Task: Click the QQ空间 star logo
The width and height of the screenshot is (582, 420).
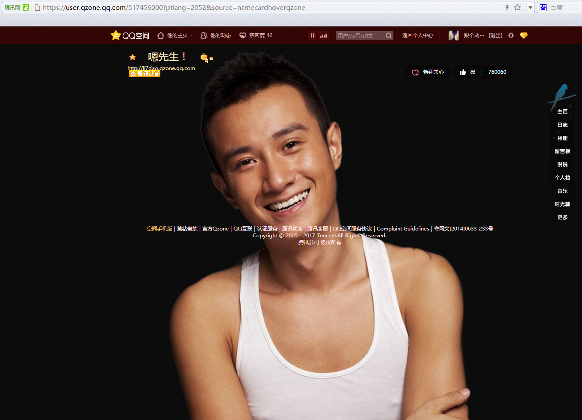Action: click(x=115, y=35)
